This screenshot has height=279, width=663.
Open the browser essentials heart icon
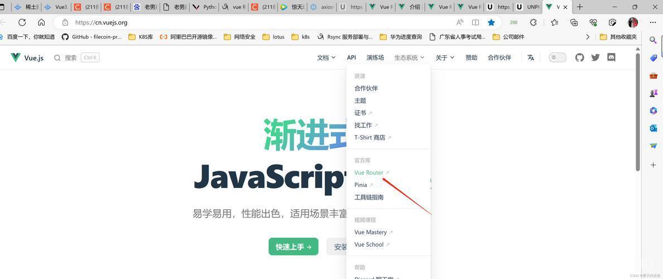[x=593, y=22]
